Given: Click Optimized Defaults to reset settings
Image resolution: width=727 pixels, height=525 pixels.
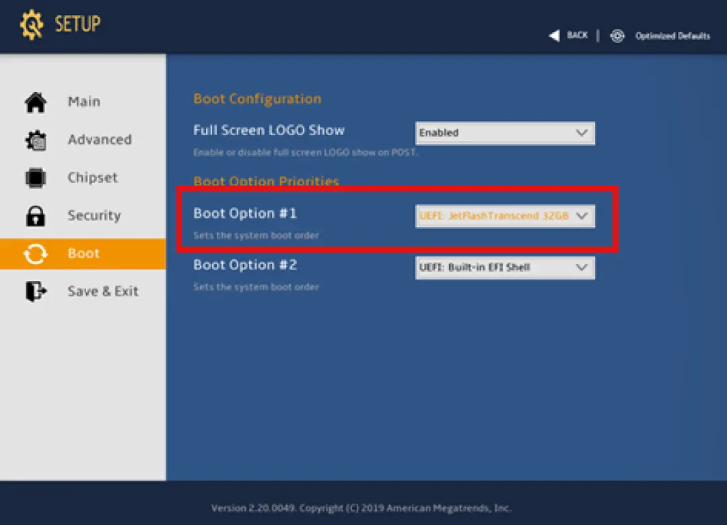Looking at the screenshot, I should [x=672, y=36].
